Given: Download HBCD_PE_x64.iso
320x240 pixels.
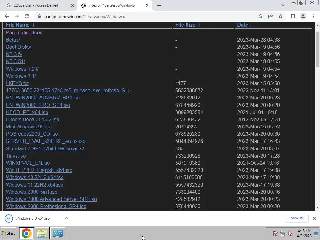Looking at the screenshot, I should tap(27, 112).
